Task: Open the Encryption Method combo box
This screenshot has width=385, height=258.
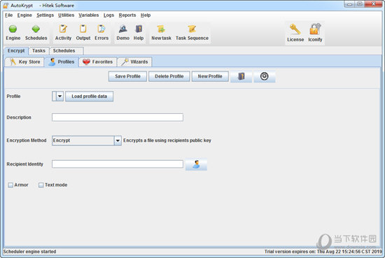Action: [x=86, y=141]
